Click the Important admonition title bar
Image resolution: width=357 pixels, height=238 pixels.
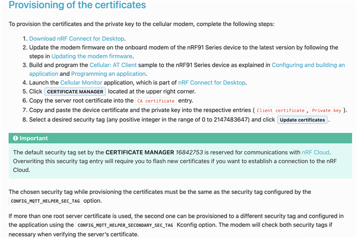(180, 138)
